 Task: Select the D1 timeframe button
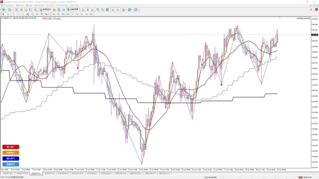tap(82, 14)
